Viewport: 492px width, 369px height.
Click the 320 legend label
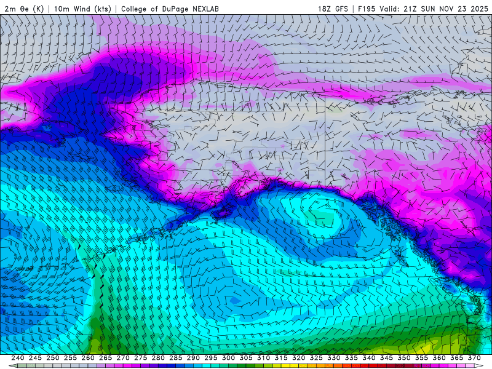coord(299,358)
